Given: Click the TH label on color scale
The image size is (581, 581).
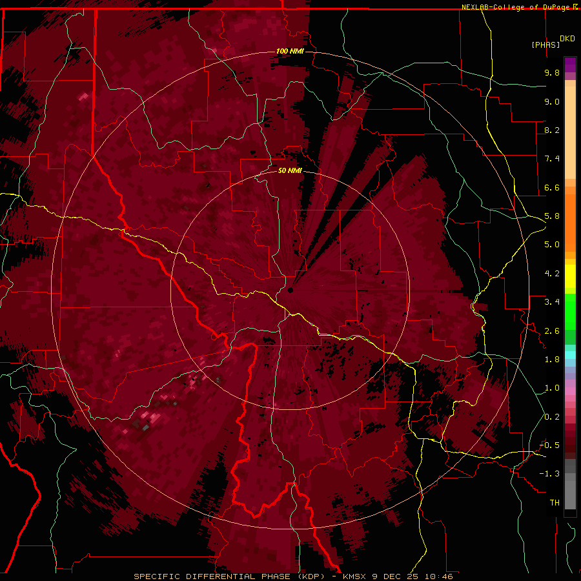Looking at the screenshot, I should point(555,503).
